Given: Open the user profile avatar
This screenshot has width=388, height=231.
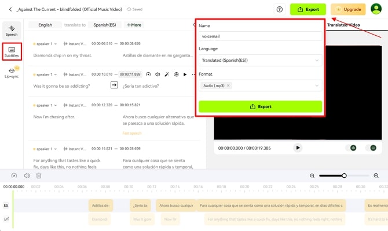Looking at the screenshot, I should coord(376,9).
